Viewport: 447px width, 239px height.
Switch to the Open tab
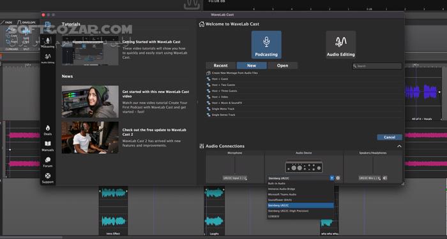[x=282, y=66]
